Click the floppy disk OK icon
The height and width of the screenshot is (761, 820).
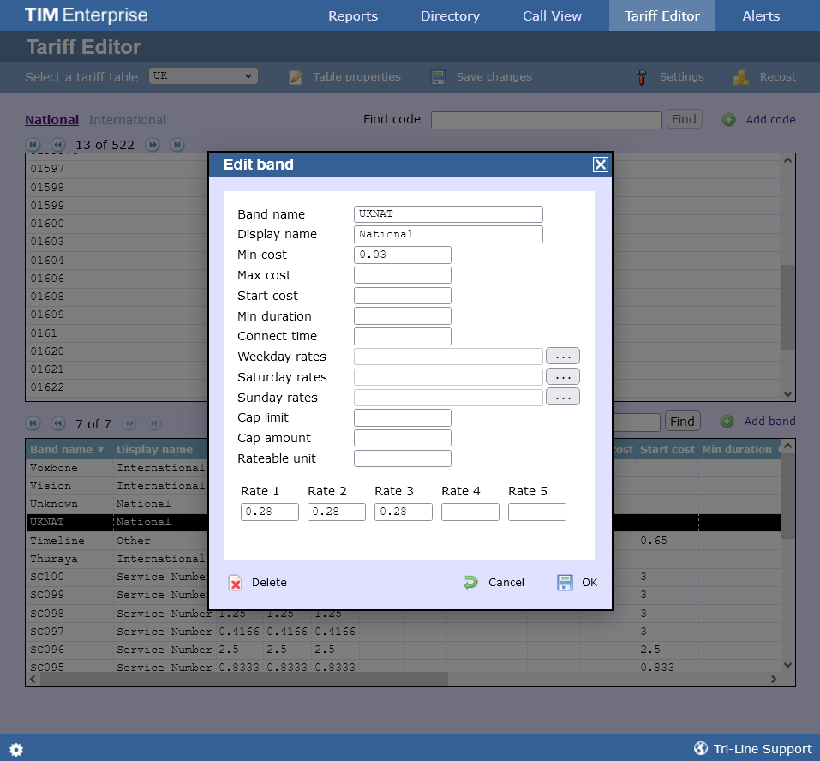click(x=565, y=583)
